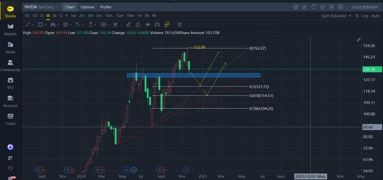
Task: Select the 4h timeframe
Action: pyautogui.click(x=154, y=16)
